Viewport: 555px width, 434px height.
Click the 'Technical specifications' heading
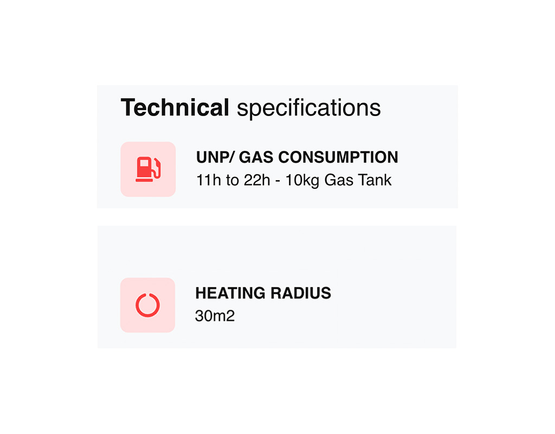(x=250, y=108)
